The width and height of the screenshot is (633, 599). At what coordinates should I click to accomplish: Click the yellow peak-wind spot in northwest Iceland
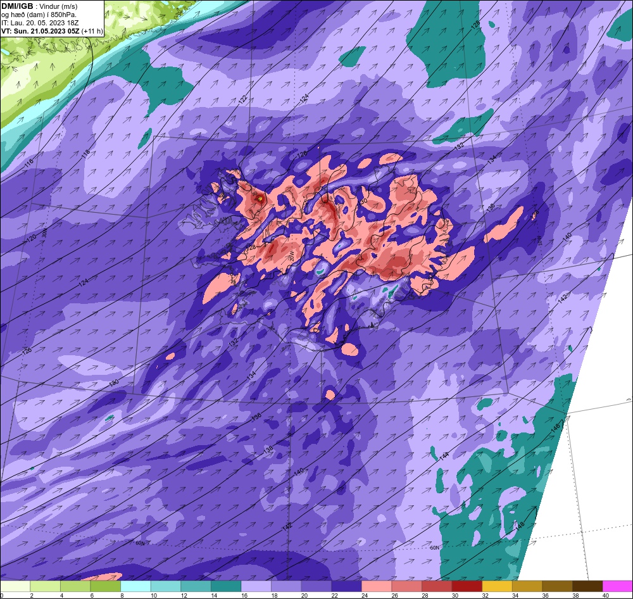pyautogui.click(x=260, y=198)
